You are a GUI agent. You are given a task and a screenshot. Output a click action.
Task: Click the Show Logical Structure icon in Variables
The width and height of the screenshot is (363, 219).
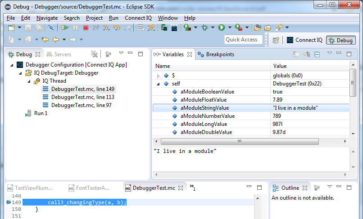[x=306, y=54]
